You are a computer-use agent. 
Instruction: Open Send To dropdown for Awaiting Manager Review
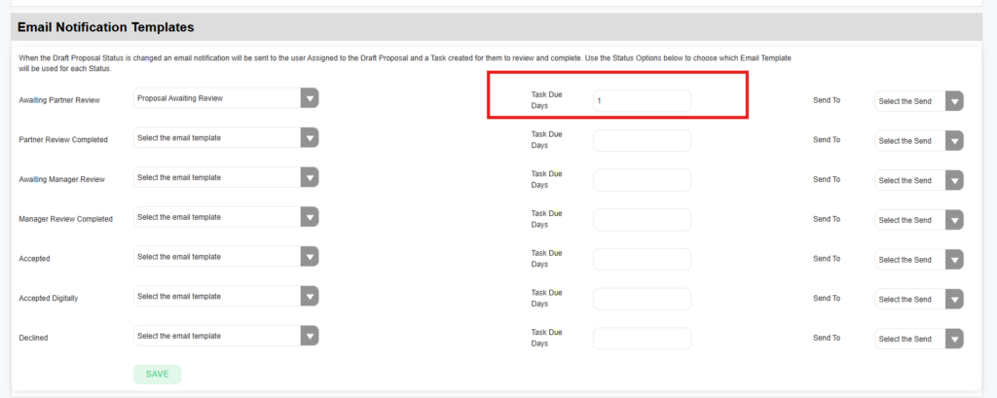coord(919,180)
